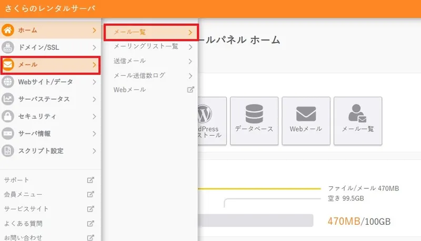This screenshot has height=241, width=421.
Task: Open the WordPress install tile
Action: click(212, 121)
